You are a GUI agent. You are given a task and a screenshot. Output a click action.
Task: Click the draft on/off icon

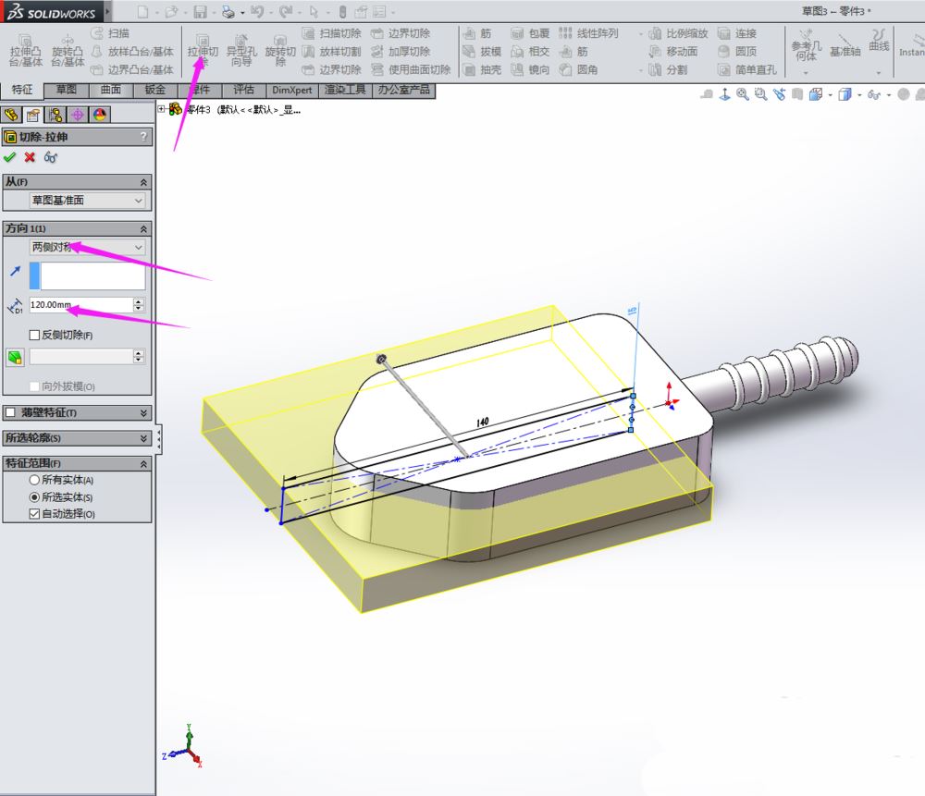[x=14, y=357]
